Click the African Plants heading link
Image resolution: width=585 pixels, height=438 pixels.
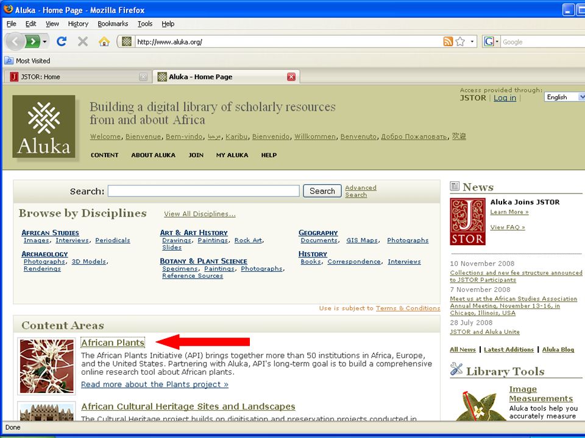tap(113, 342)
